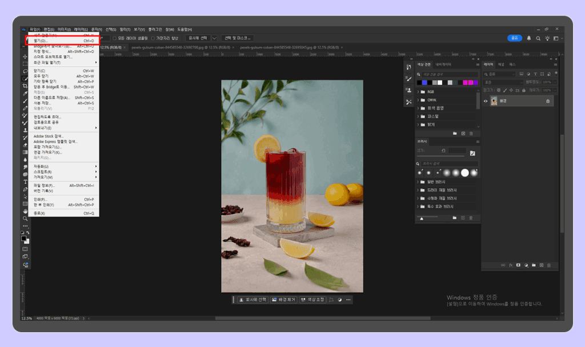The height and width of the screenshot is (347, 585).
Task: Click 배경 제거 in contextual bar
Action: coord(283,300)
